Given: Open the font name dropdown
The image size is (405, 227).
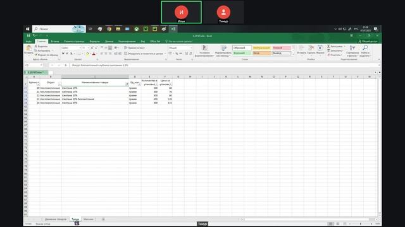Looking at the screenshot, I should pyautogui.click(x=80, y=48).
